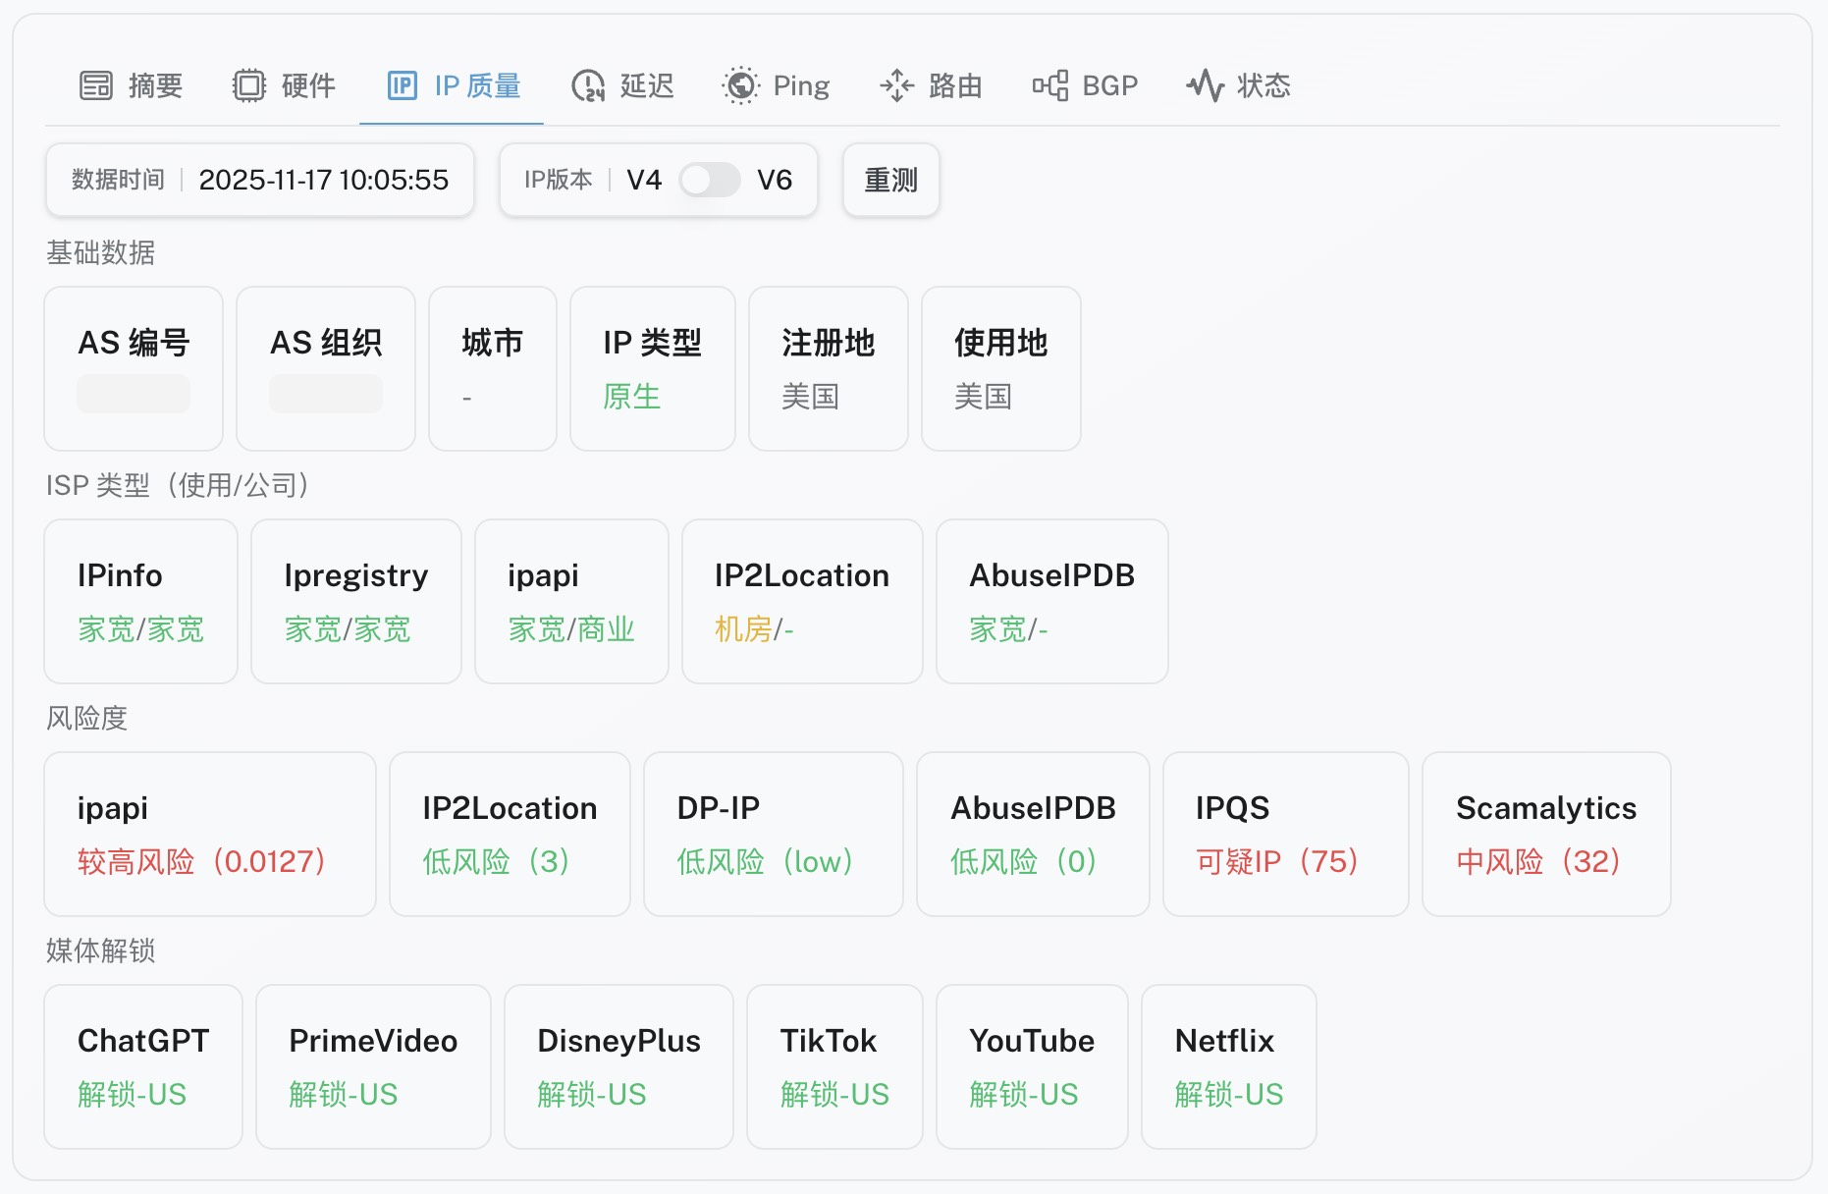Click the ChatGPT unlock status card
This screenshot has height=1194, width=1828.
(143, 1066)
